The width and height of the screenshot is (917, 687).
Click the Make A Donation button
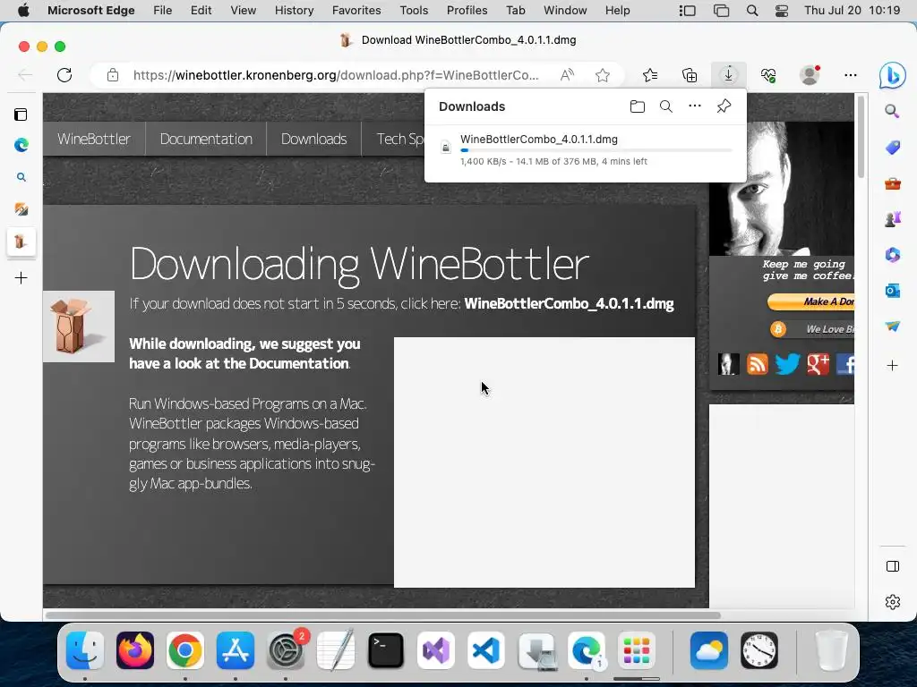(810, 301)
